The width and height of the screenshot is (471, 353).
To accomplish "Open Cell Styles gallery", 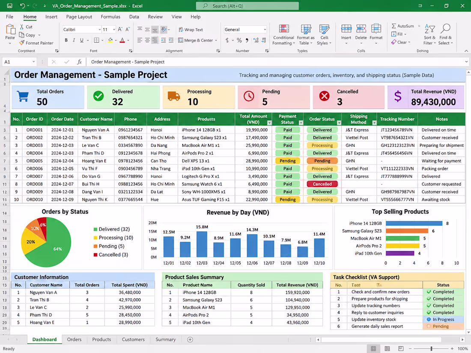I will pyautogui.click(x=325, y=35).
